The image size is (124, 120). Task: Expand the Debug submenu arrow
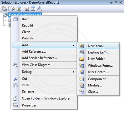(x=73, y=72)
